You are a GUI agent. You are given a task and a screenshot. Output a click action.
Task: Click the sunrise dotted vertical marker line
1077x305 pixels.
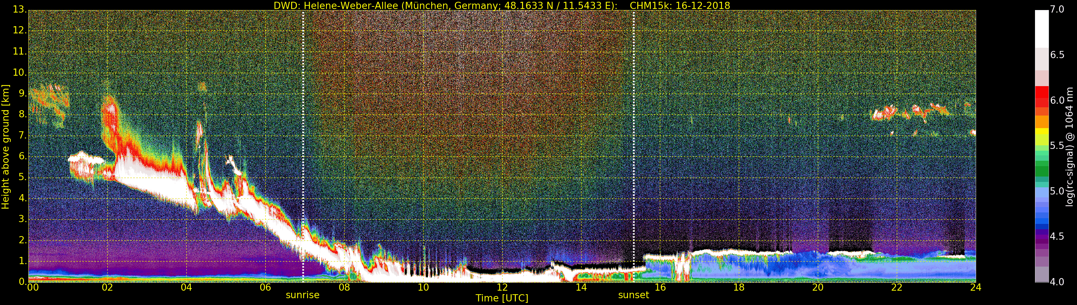[303, 146]
